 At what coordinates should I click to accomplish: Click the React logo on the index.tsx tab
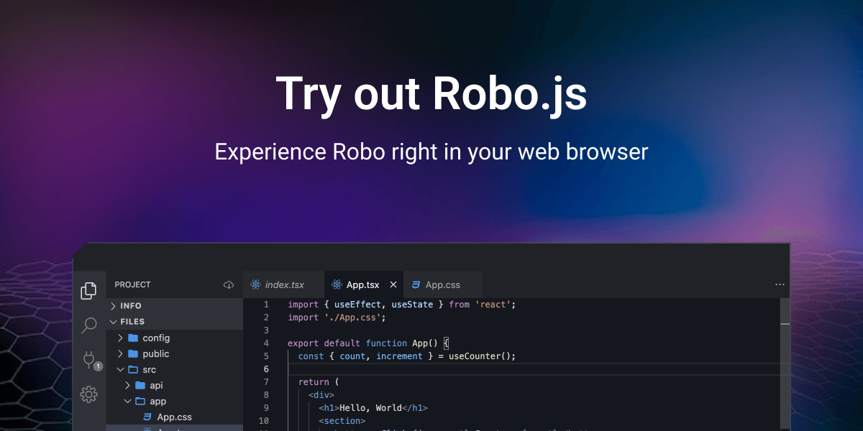tap(256, 284)
